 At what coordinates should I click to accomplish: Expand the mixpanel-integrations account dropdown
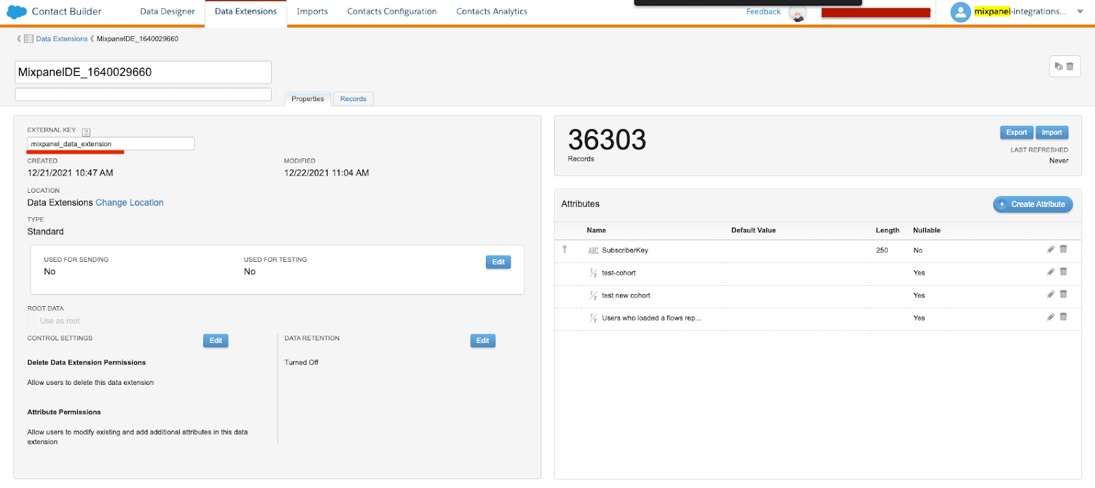[1080, 12]
